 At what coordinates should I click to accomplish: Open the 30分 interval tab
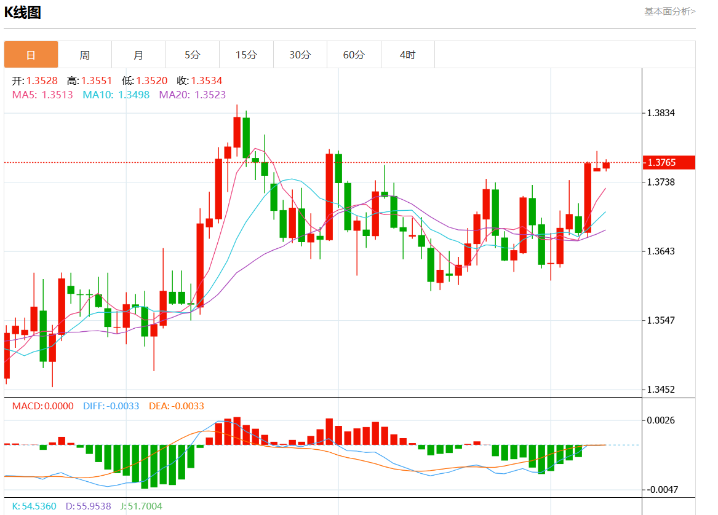300,55
